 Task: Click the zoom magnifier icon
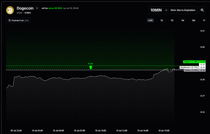202,10
